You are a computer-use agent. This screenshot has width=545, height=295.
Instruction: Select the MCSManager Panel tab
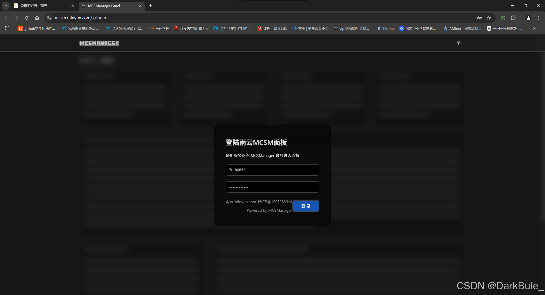pos(112,6)
